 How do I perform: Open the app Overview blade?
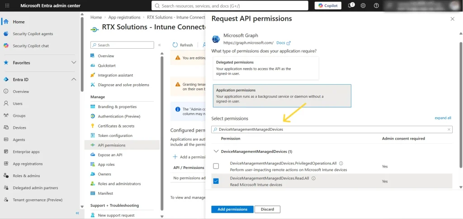[x=106, y=56]
